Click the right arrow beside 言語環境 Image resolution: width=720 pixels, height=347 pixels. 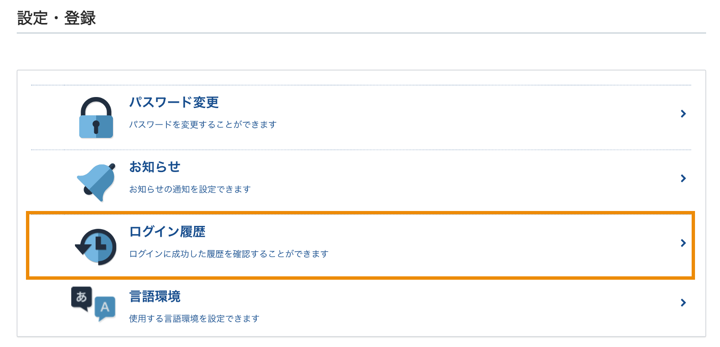tap(683, 303)
